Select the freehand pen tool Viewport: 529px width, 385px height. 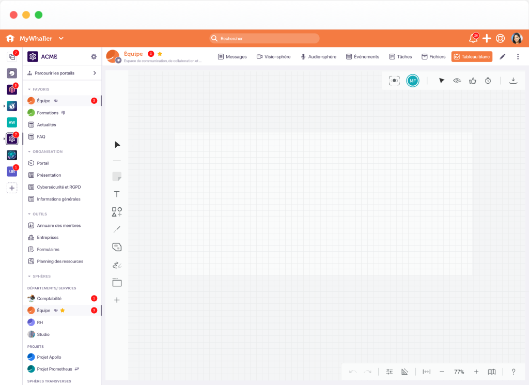117,265
